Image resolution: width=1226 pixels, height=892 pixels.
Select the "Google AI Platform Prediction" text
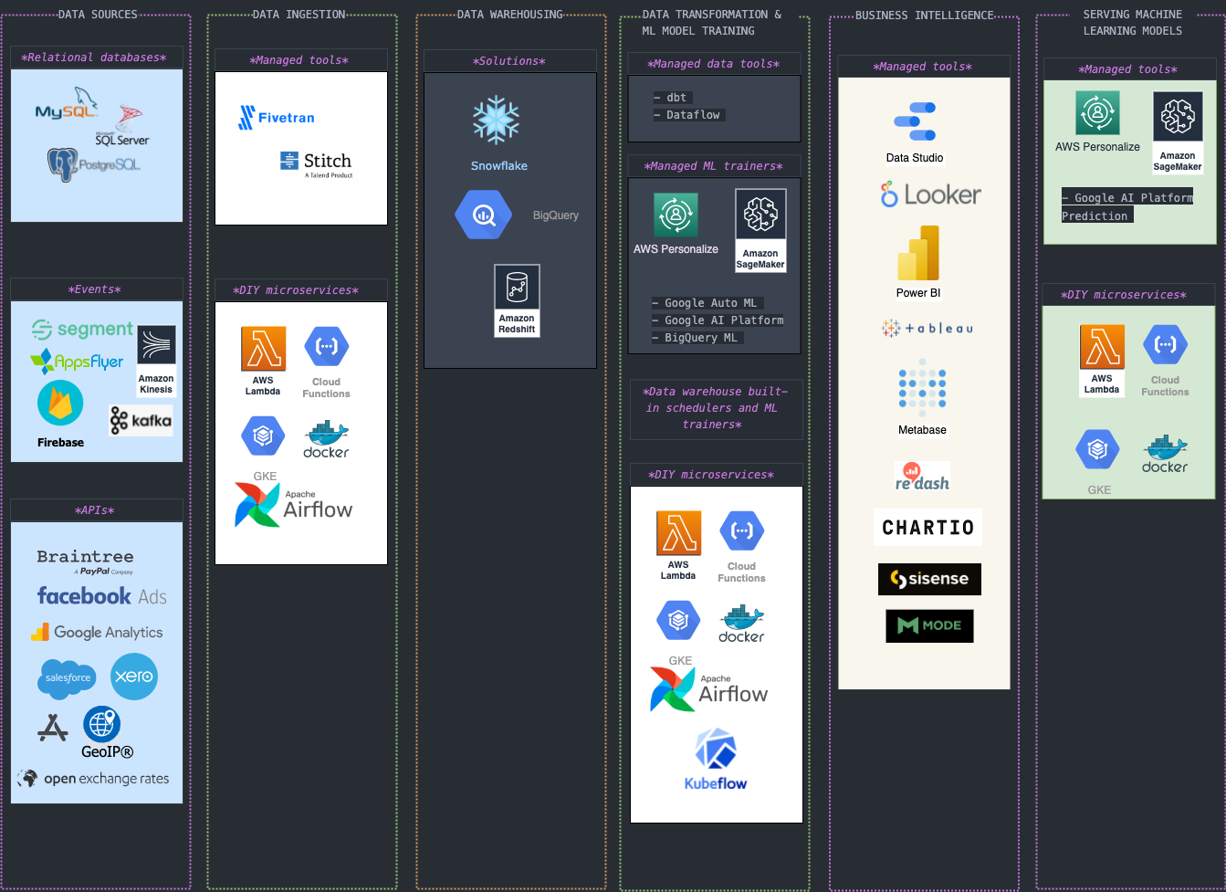(1127, 206)
